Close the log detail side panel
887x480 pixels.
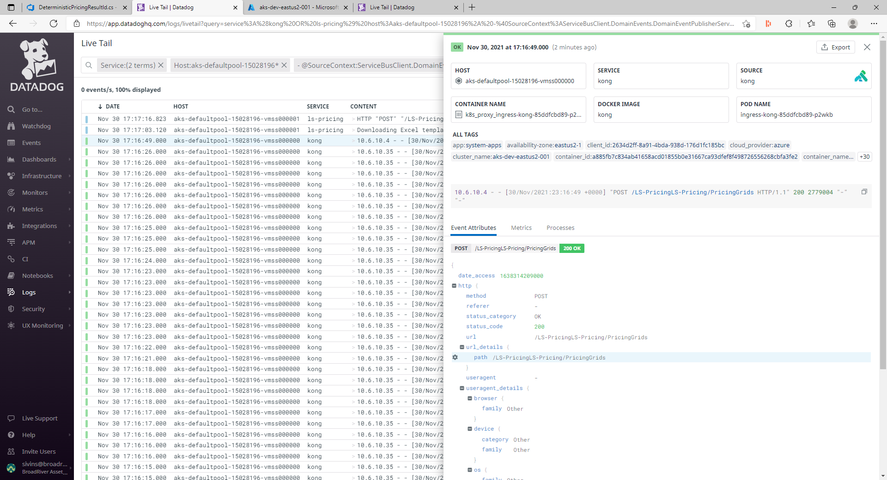(867, 47)
